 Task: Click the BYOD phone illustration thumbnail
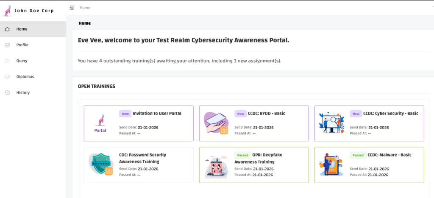(216, 123)
